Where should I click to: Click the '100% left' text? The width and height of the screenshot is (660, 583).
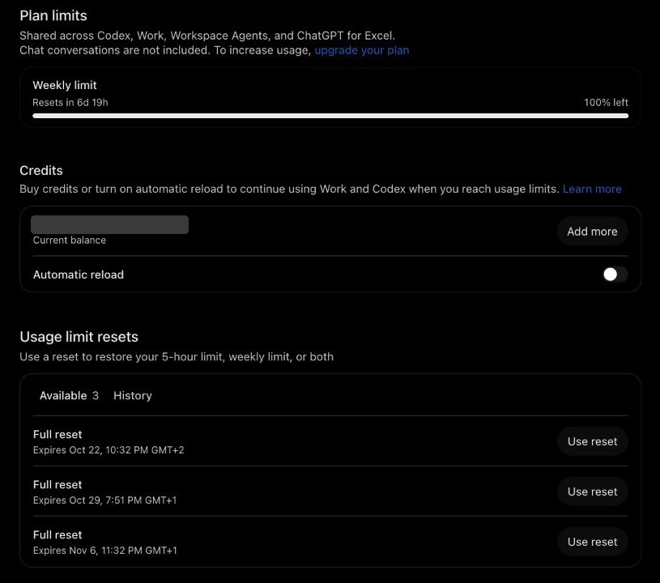[x=606, y=103]
